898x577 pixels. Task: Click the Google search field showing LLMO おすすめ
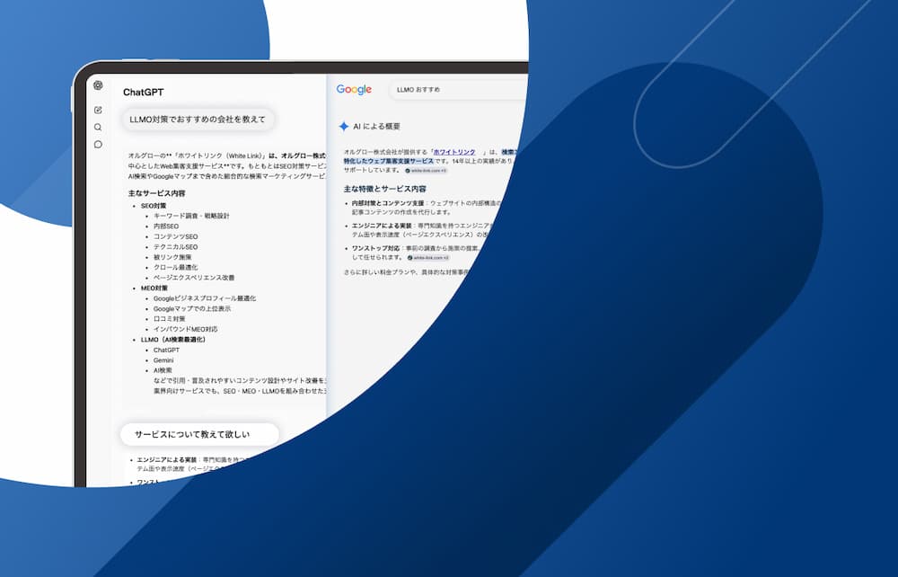point(458,90)
